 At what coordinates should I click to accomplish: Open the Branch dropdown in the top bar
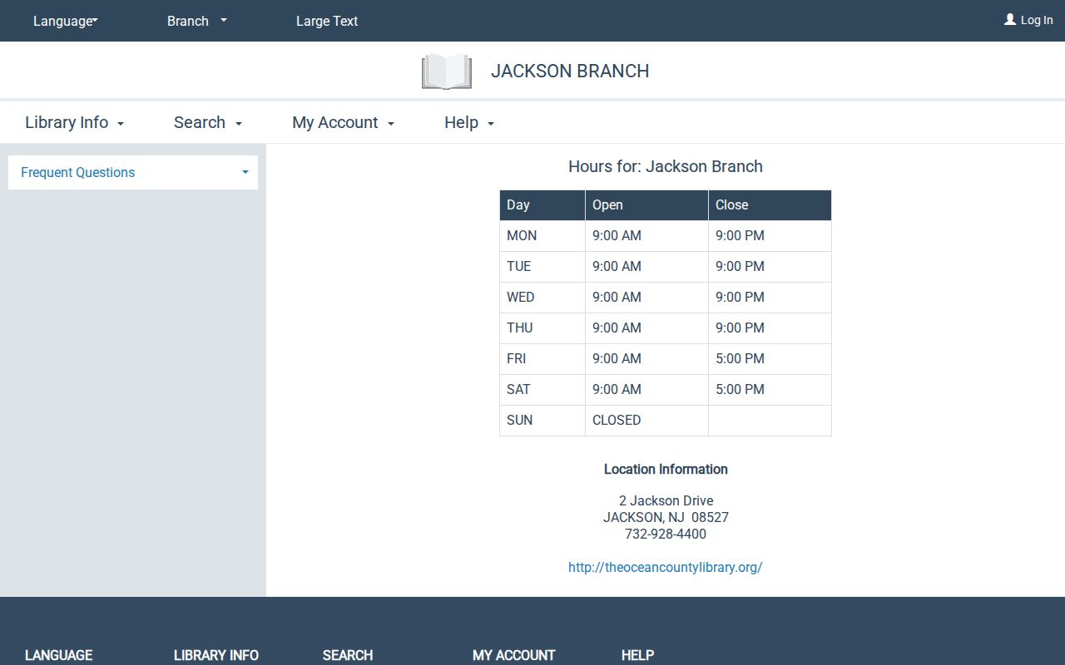coord(197,21)
